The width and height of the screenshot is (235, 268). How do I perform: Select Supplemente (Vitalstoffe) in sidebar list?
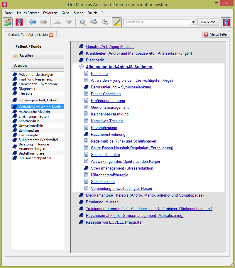point(38,140)
